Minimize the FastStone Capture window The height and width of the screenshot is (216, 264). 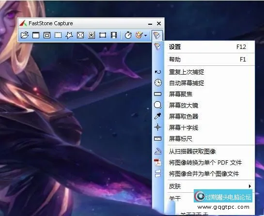click(x=150, y=24)
